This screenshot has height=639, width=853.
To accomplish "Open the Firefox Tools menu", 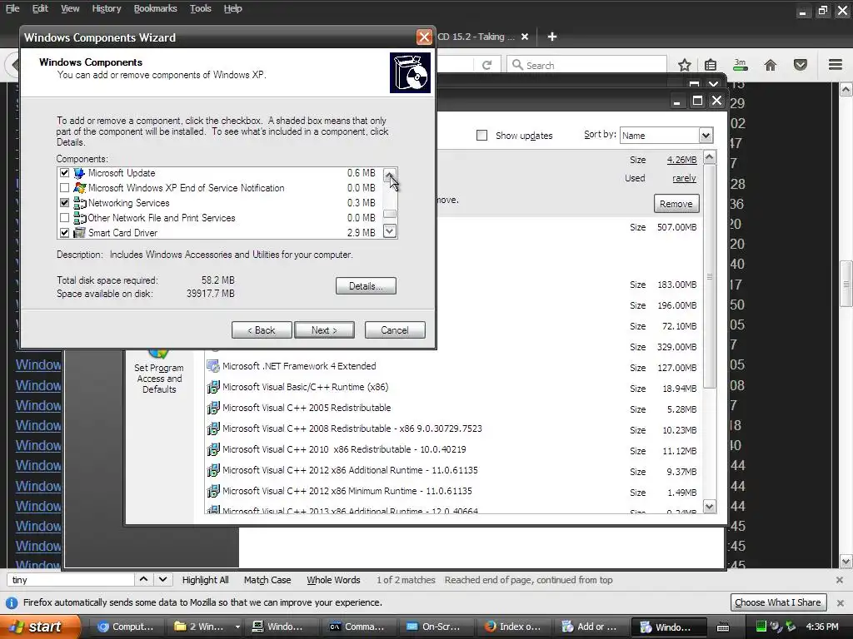I will coord(201,8).
